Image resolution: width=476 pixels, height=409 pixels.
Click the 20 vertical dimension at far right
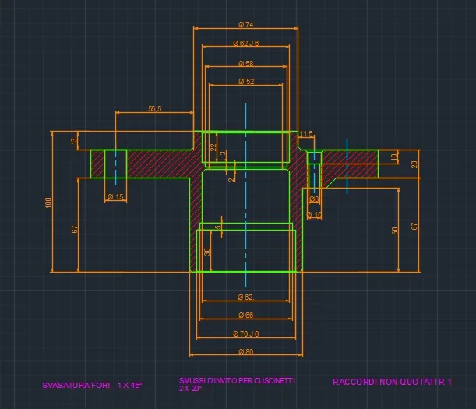pyautogui.click(x=414, y=164)
